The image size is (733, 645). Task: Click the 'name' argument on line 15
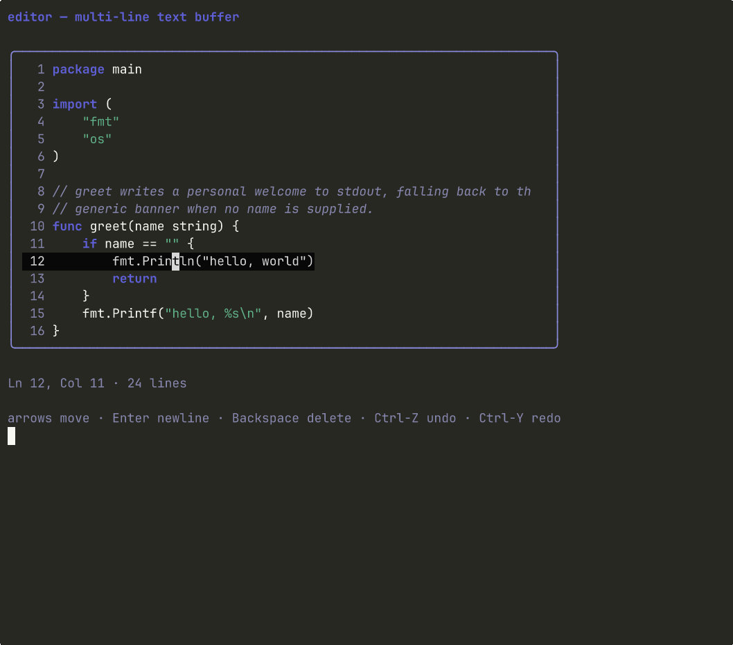292,314
